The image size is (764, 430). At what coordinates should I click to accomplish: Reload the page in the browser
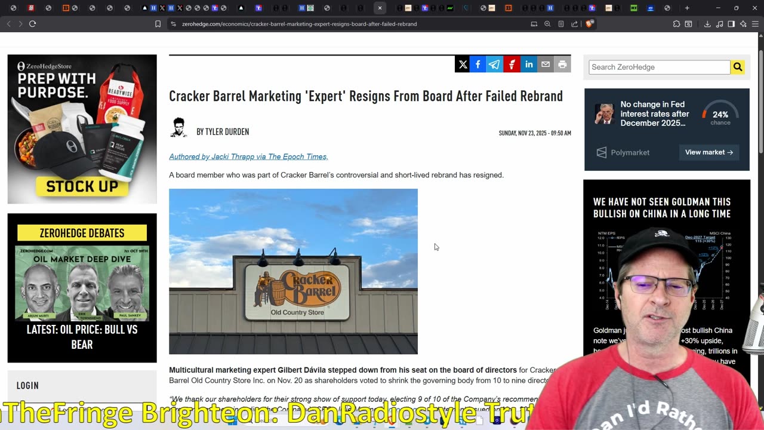(32, 24)
